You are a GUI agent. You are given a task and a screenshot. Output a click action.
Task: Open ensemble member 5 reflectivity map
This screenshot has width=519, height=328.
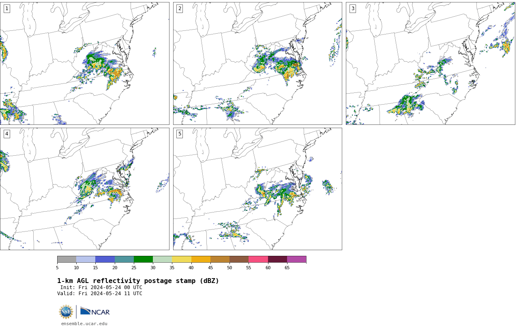point(257,189)
